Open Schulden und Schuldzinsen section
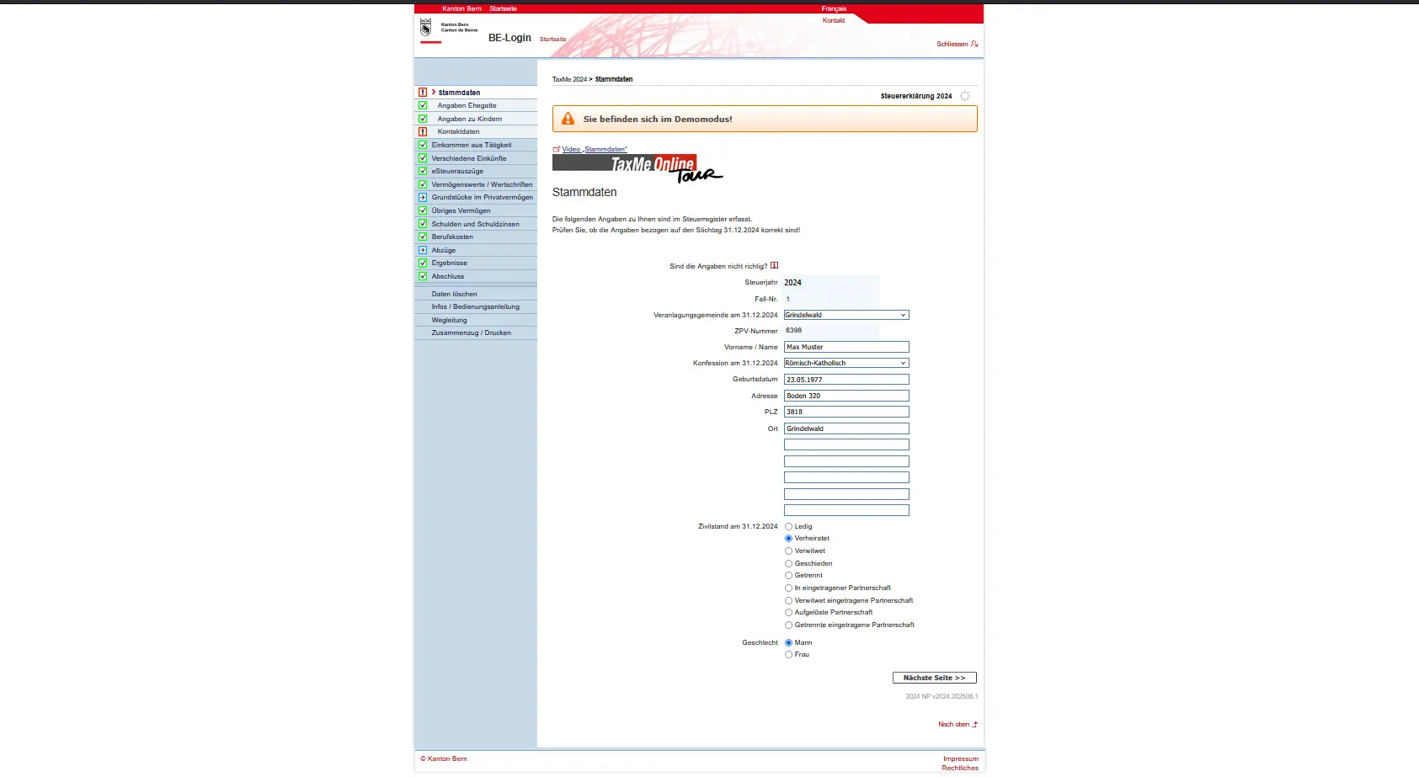1419x777 pixels. (475, 224)
